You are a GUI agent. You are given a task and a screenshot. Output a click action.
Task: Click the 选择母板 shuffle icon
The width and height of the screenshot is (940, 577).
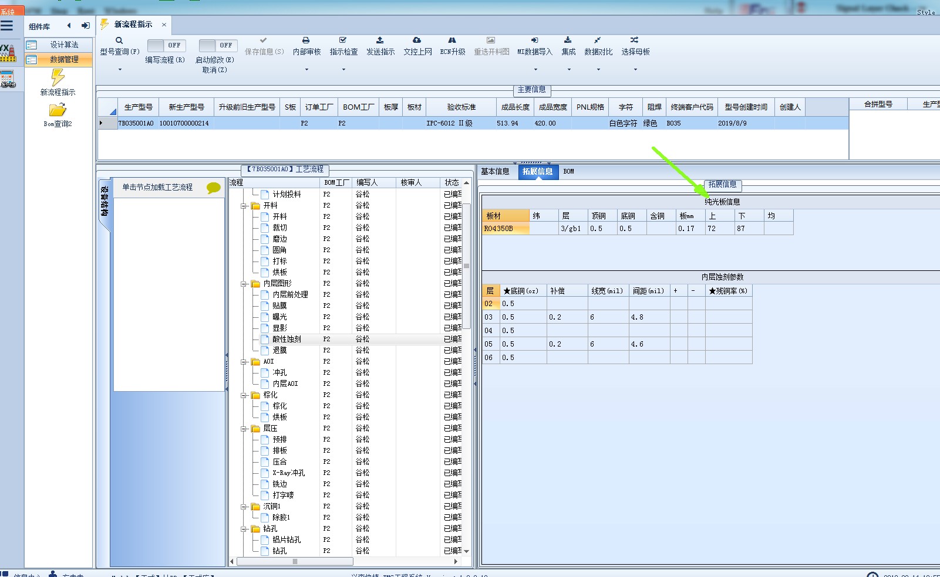click(634, 40)
